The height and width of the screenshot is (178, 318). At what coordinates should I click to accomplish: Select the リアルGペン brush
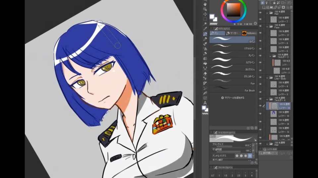click(x=232, y=47)
